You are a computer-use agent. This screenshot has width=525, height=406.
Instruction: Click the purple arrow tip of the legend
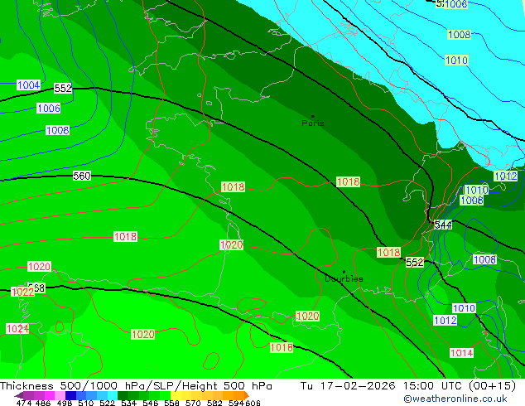pyautogui.click(x=19, y=395)
